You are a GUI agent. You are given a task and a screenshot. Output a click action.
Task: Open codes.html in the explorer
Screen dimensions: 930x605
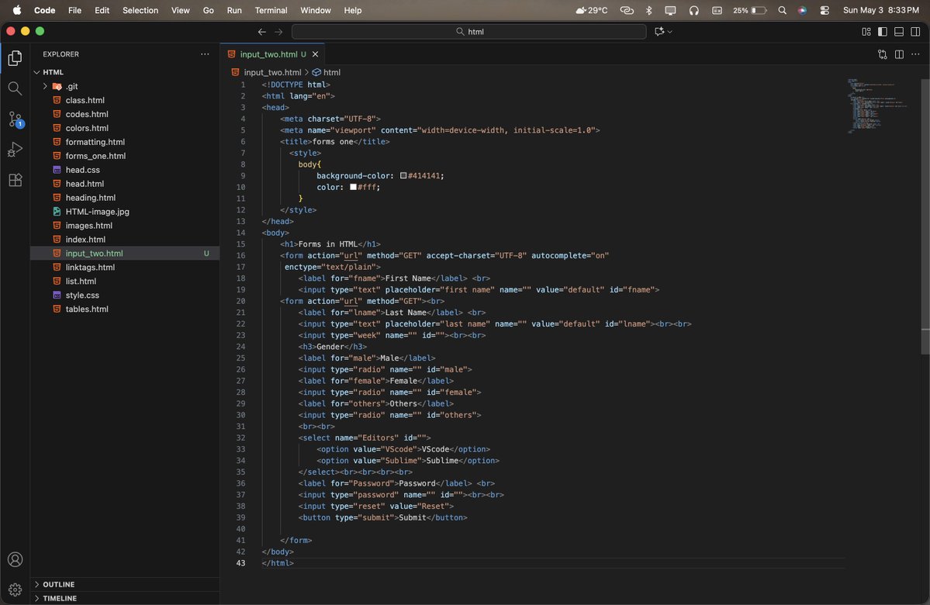[x=87, y=114]
